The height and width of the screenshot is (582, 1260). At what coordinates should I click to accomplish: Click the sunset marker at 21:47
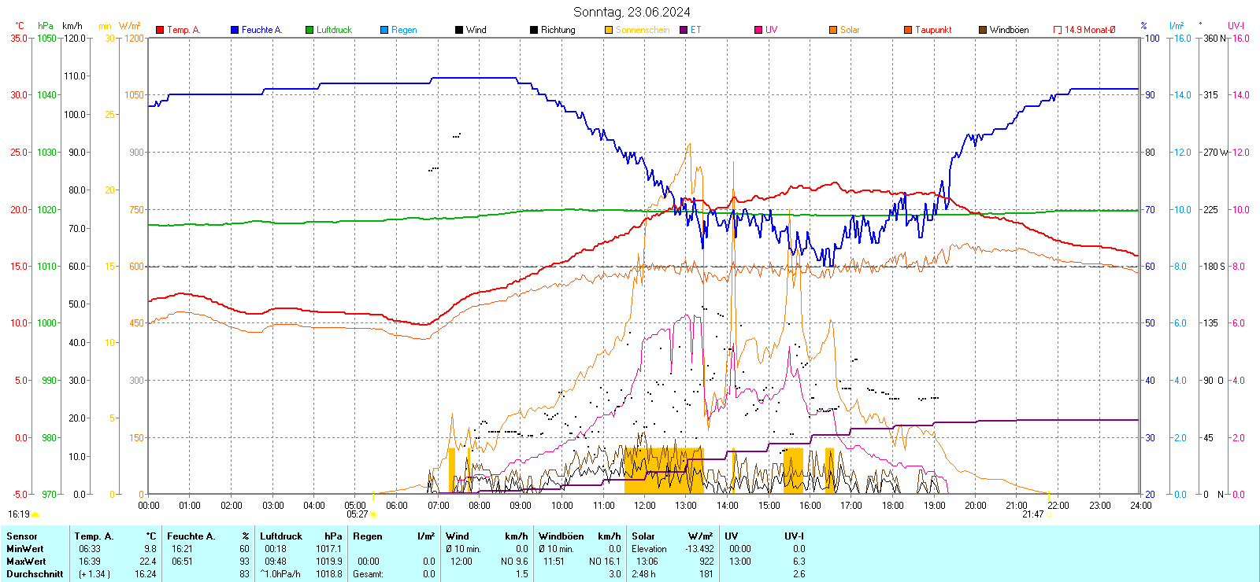click(x=1049, y=514)
